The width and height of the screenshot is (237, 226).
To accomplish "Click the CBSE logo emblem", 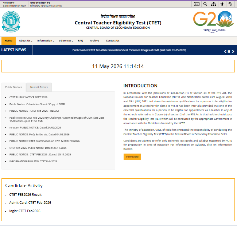I will coord(11,21).
